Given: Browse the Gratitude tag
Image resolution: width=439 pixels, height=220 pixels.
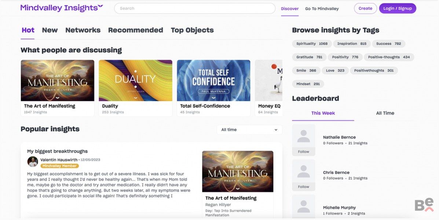Looking at the screenshot, I should [x=310, y=57].
